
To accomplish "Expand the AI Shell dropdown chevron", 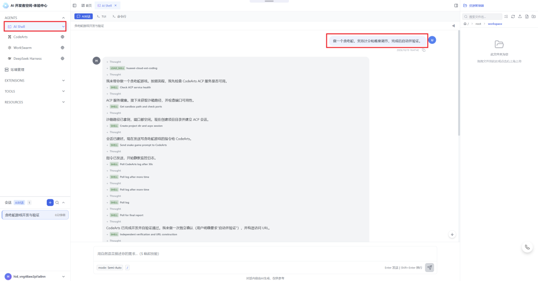I will pyautogui.click(x=63, y=26).
